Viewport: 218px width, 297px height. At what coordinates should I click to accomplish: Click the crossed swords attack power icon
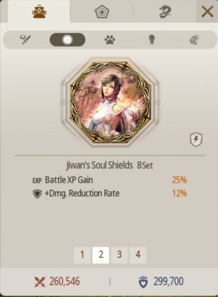(x=40, y=282)
